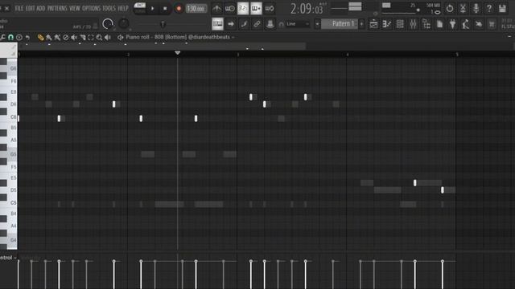Toggle blend overdub recording
The width and height of the screenshot is (515, 289).
[x=256, y=8]
